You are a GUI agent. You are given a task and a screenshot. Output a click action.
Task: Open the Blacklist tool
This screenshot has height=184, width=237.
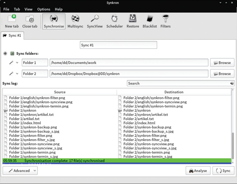pyautogui.click(x=150, y=21)
